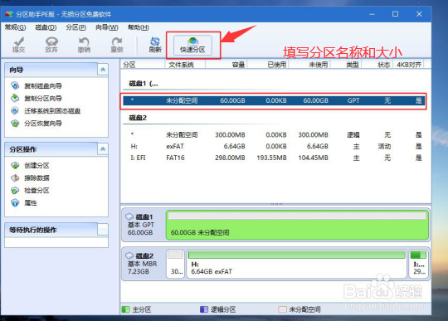
Task: Launch 复制磁盘向导 link
Action: coord(43,86)
